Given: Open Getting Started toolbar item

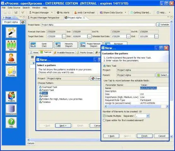Looking at the screenshot, I should tap(141, 13).
